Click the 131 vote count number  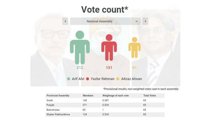point(109,68)
